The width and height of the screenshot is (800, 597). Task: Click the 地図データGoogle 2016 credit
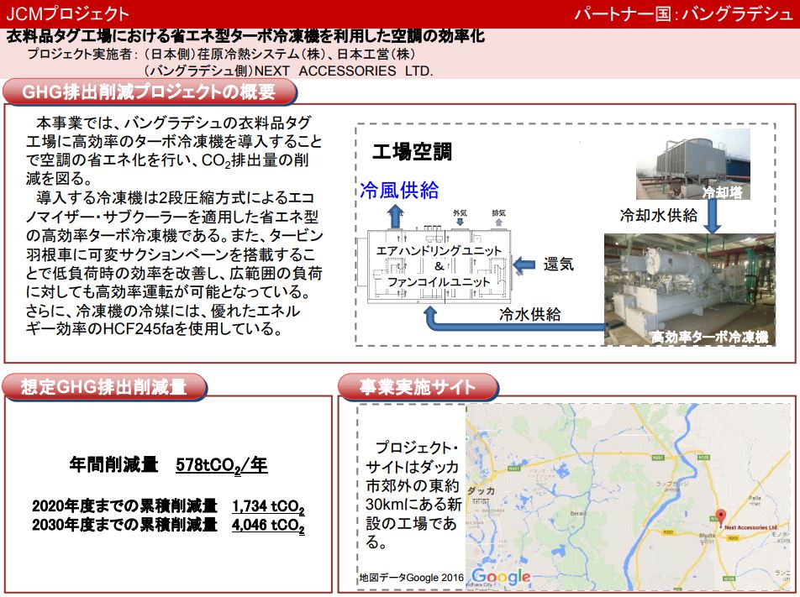(411, 577)
